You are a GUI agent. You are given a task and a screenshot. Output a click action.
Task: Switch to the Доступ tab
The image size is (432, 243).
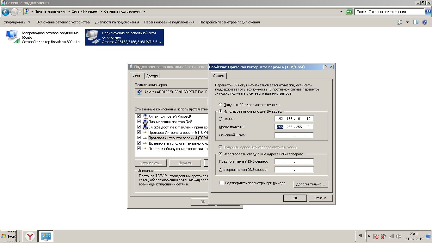(x=152, y=76)
